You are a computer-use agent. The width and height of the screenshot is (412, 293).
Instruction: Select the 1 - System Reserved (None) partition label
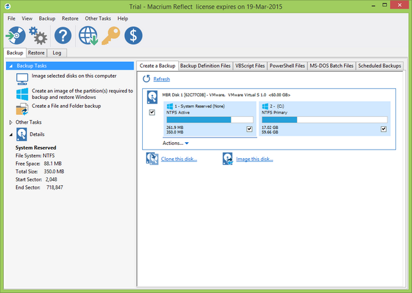tap(200, 106)
